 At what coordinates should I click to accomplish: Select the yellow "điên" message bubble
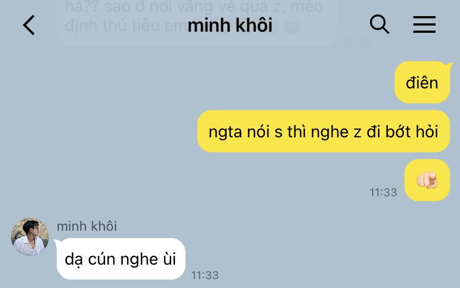[422, 82]
